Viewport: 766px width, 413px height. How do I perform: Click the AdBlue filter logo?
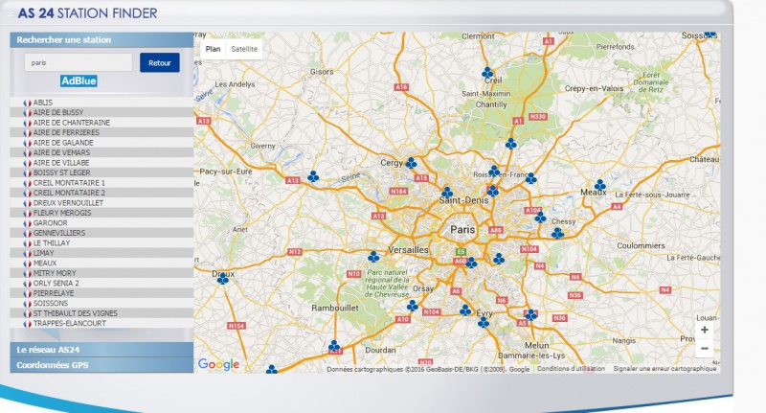[x=79, y=81]
